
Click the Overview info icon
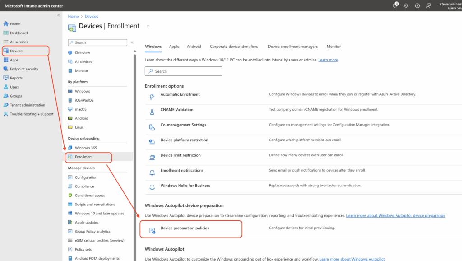(70, 53)
